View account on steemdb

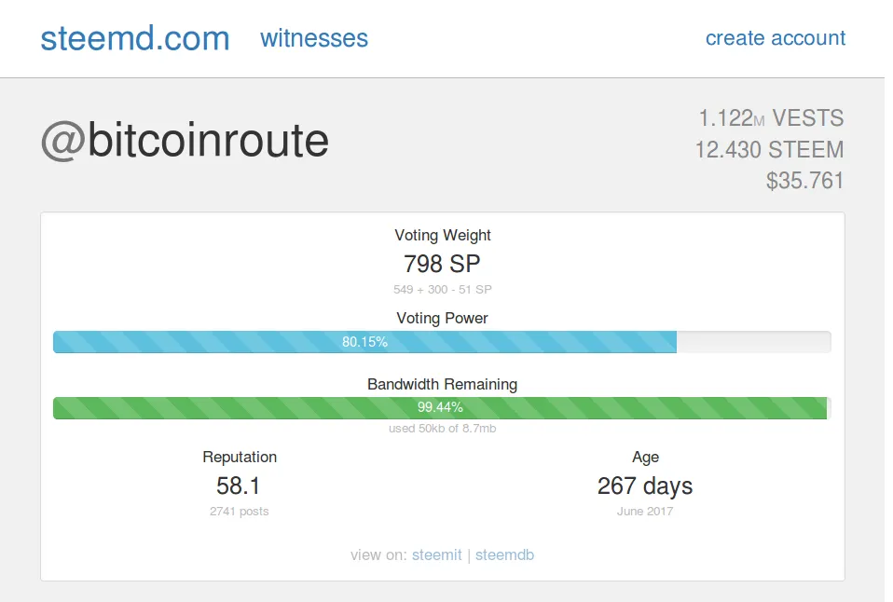(504, 554)
